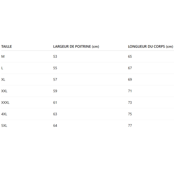
Task: Click body length value 75
Action: [x=130, y=114]
